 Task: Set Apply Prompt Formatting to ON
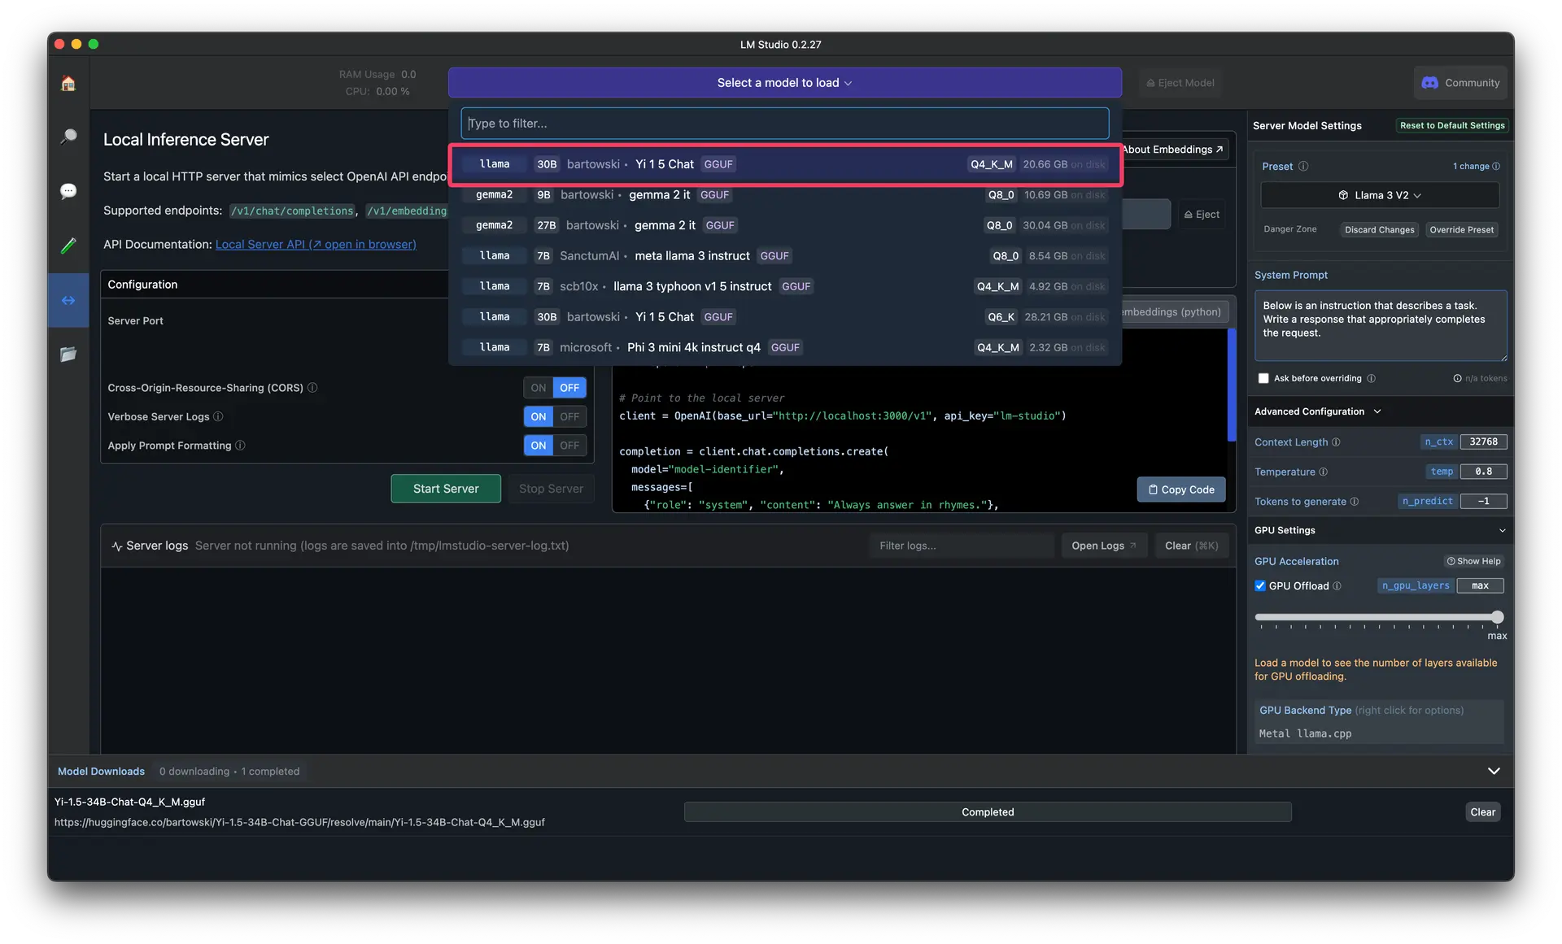point(539,446)
